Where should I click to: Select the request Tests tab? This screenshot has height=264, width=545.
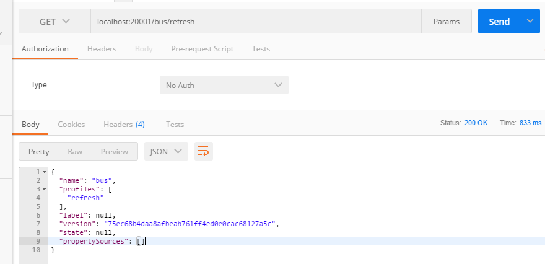tap(261, 49)
